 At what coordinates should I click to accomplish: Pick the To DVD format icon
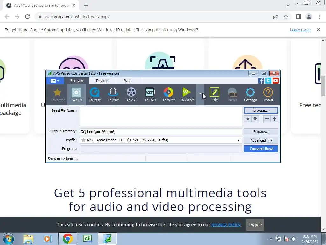(x=150, y=95)
